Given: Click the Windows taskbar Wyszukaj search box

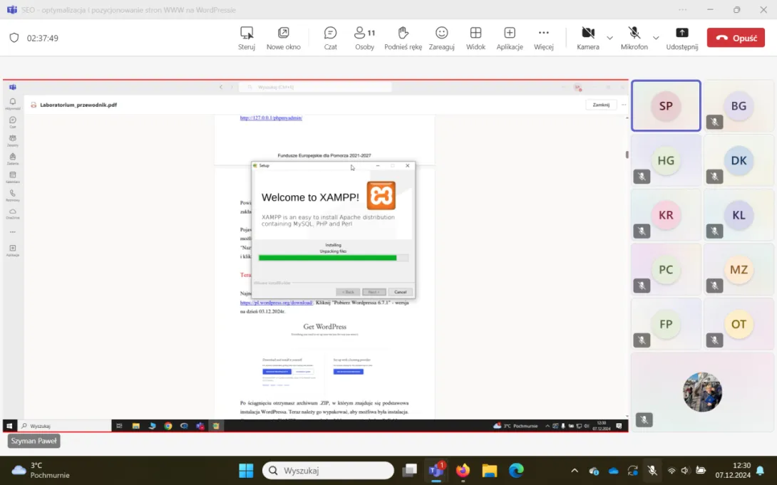Looking at the screenshot, I should coord(328,471).
